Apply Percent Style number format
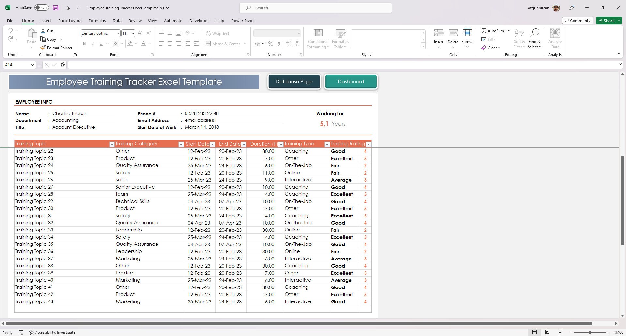626x336 pixels. (270, 44)
